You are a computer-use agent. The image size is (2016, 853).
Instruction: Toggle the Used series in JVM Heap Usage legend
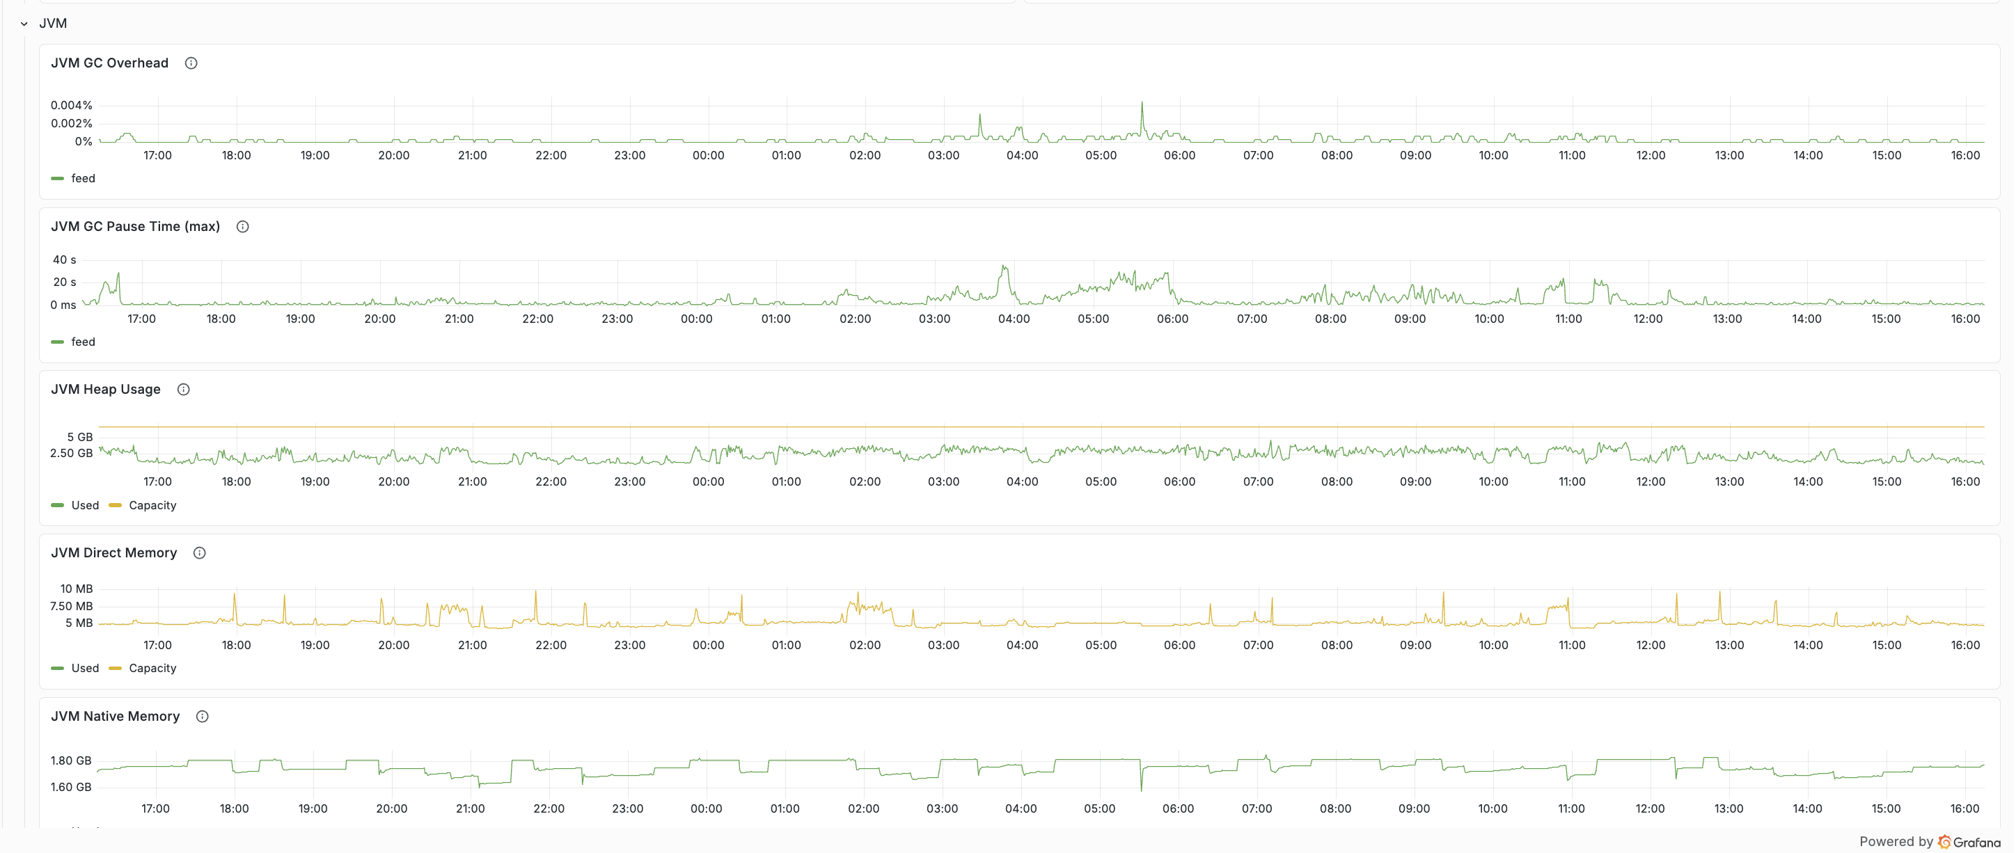[86, 505]
